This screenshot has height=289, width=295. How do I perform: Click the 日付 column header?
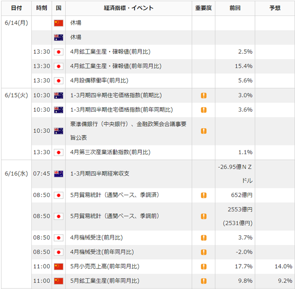tap(16, 8)
